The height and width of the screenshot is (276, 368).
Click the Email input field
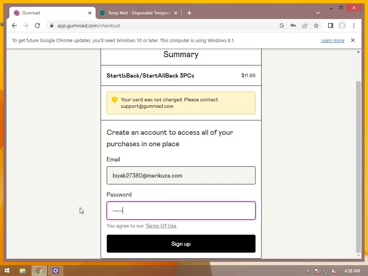181,175
